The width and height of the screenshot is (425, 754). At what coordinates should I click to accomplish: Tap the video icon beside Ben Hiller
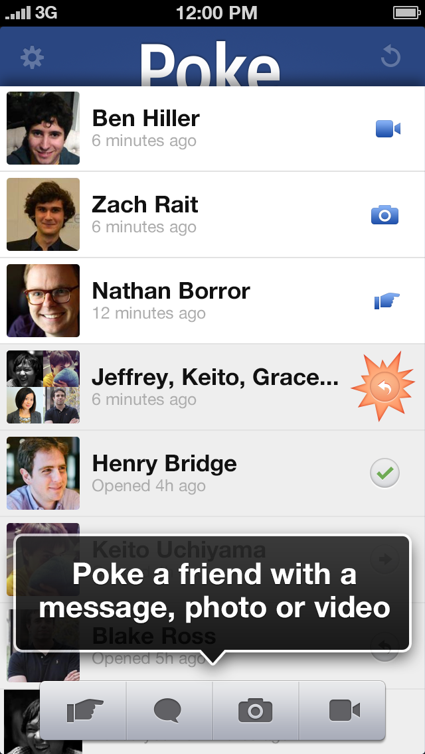(x=388, y=129)
